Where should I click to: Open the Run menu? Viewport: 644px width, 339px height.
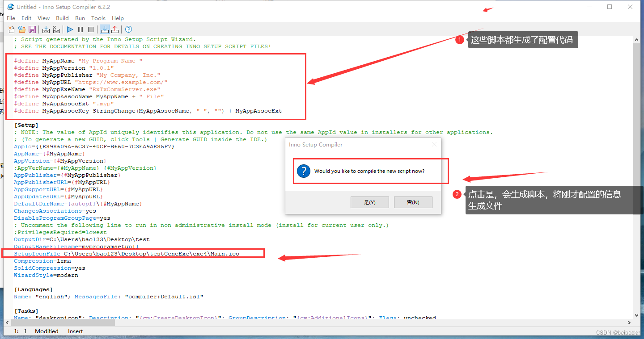point(80,18)
